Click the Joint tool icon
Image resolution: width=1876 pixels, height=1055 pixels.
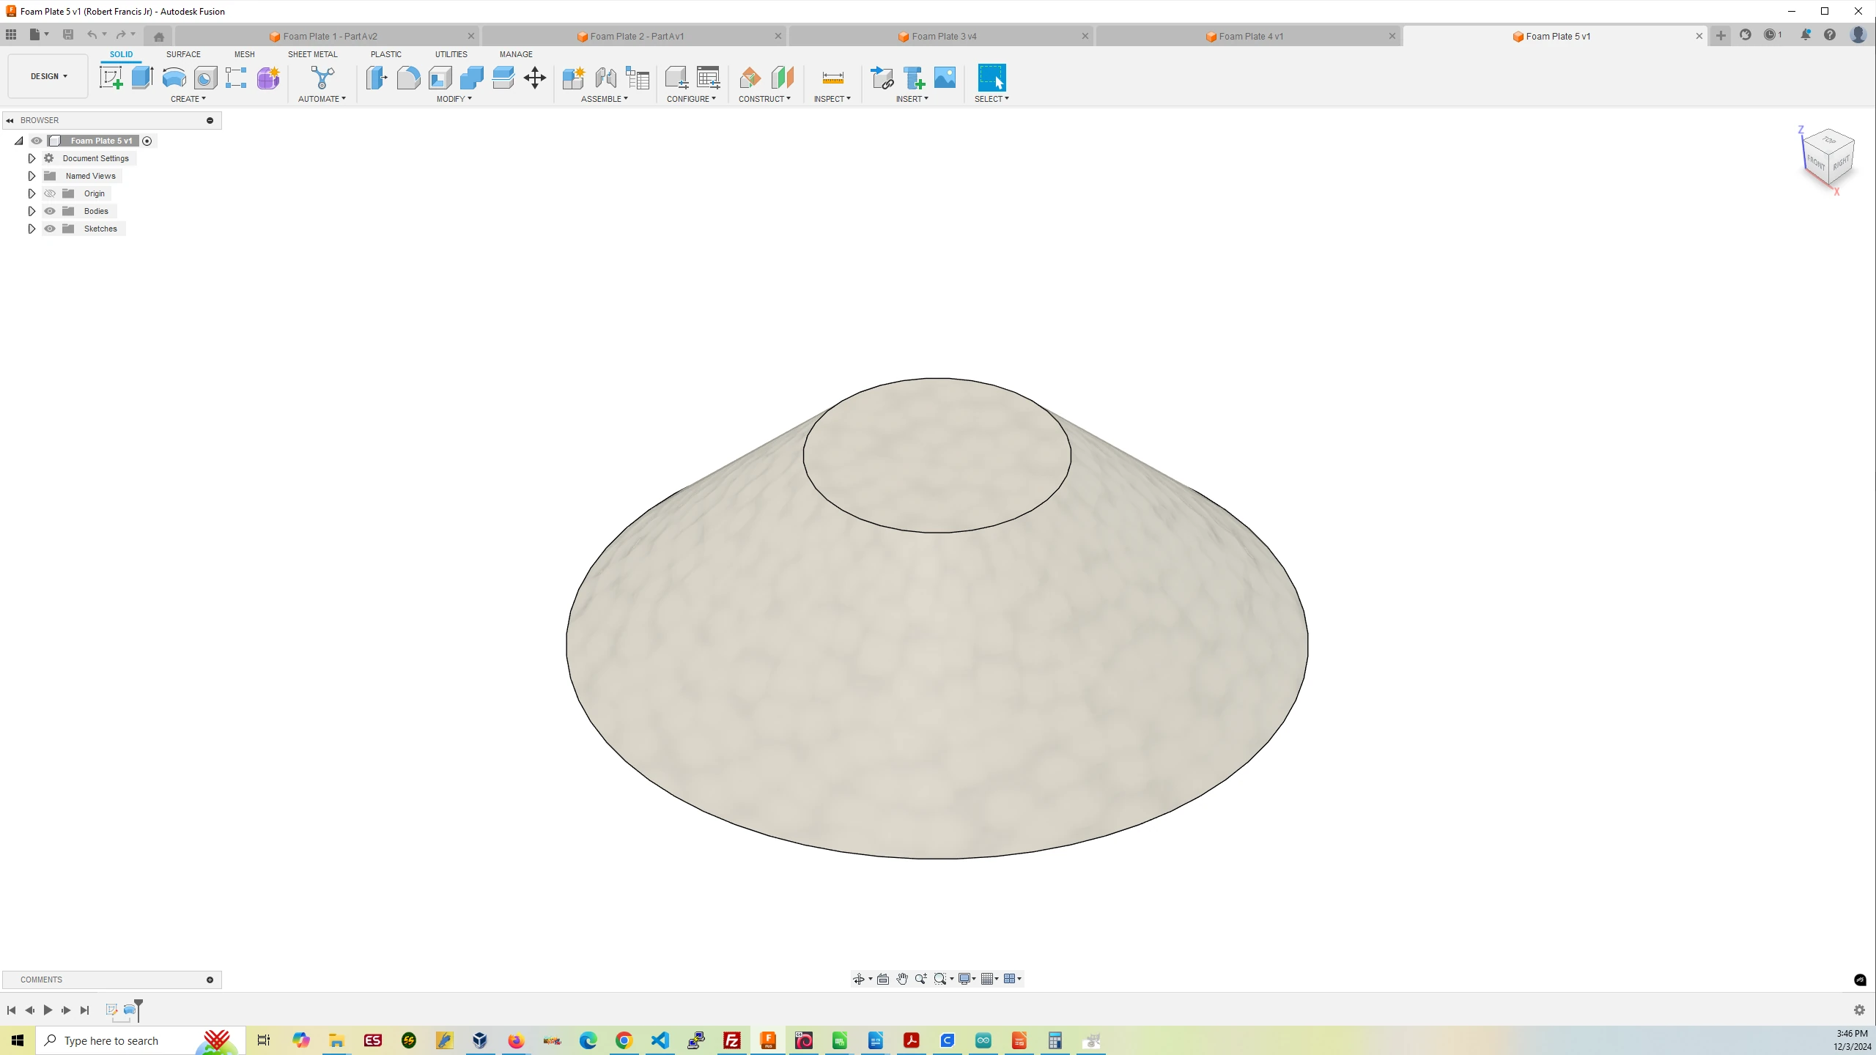pyautogui.click(x=605, y=77)
